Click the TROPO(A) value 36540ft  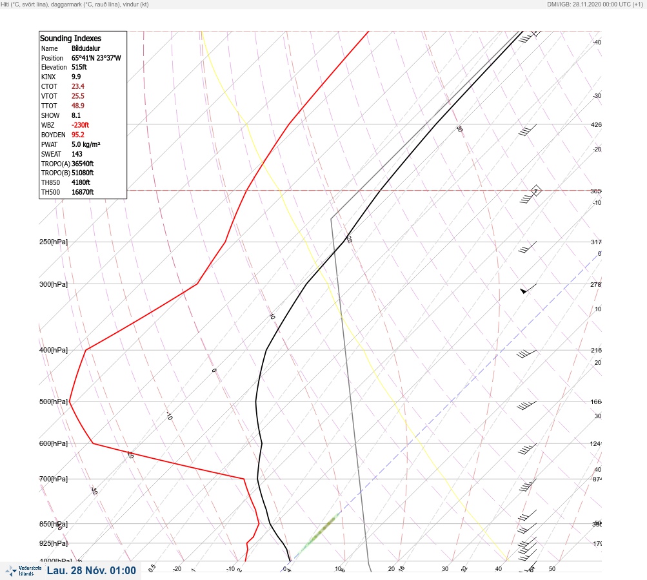click(x=83, y=164)
